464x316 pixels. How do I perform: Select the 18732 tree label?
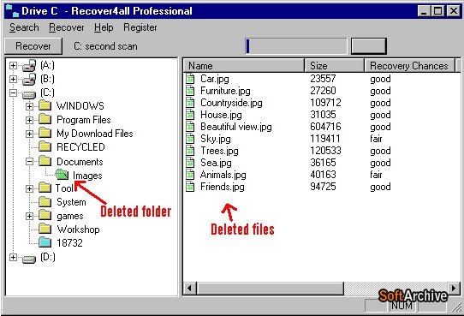[x=69, y=243]
